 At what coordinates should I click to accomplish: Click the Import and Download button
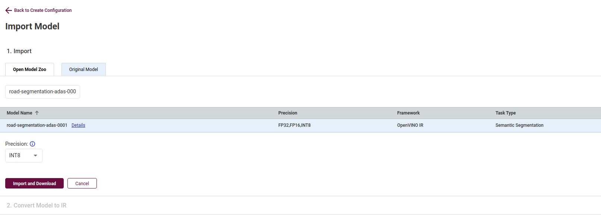click(x=34, y=183)
